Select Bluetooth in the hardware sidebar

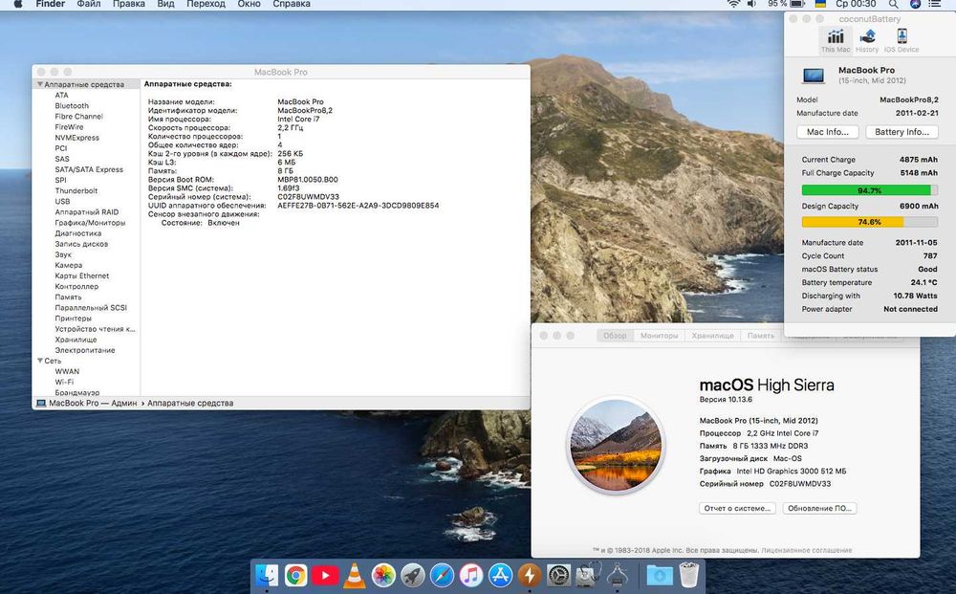tap(72, 105)
